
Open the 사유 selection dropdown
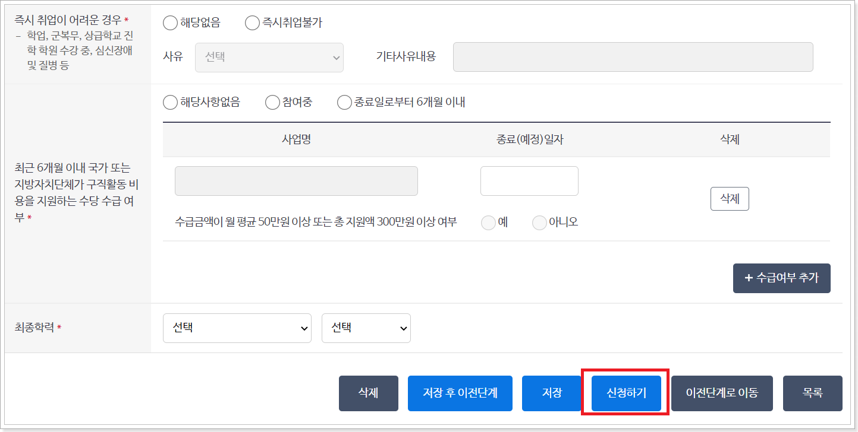269,57
